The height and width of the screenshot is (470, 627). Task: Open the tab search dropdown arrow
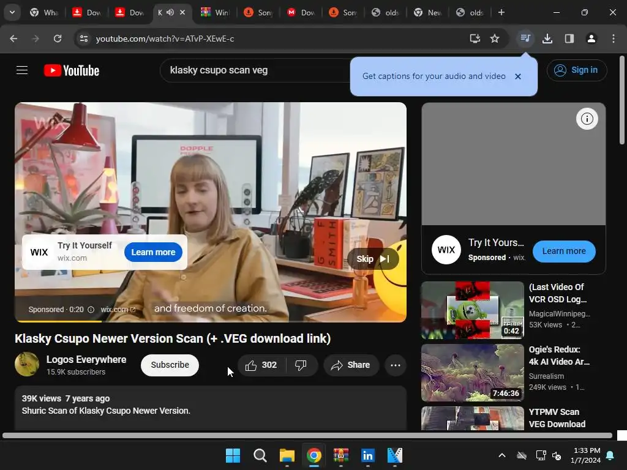[x=12, y=12]
